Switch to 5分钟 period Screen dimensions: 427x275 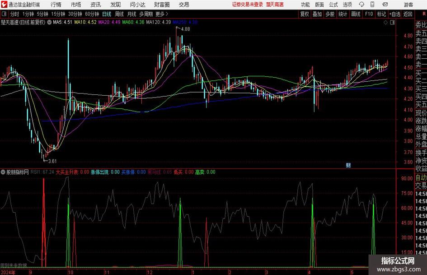point(42,14)
